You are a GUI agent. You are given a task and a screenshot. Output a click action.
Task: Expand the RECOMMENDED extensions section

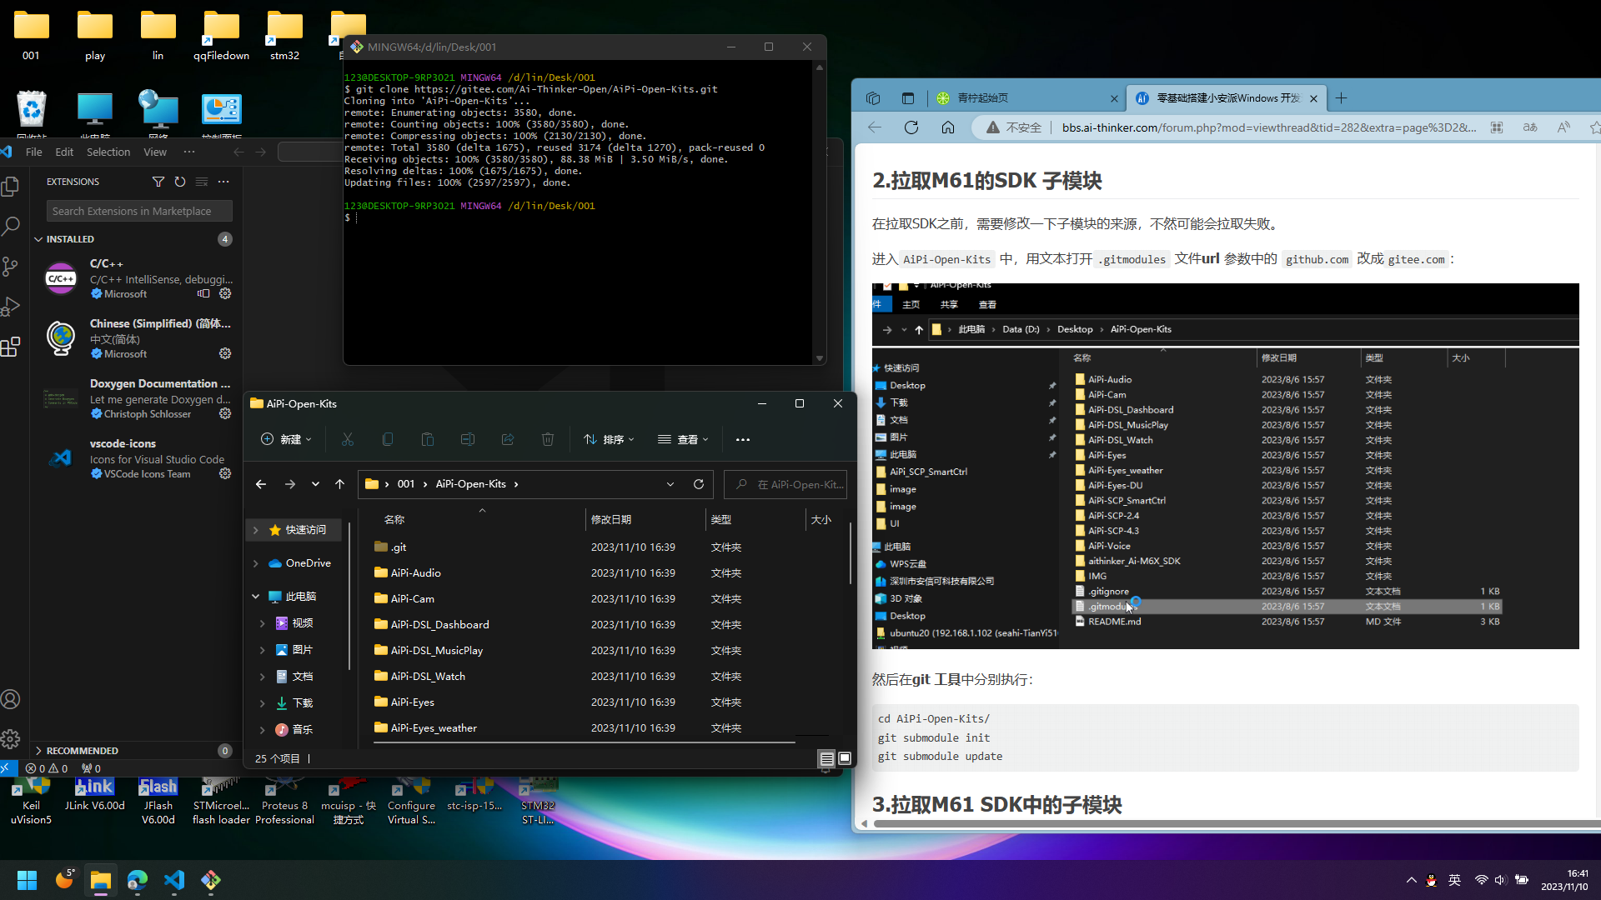click(x=38, y=751)
